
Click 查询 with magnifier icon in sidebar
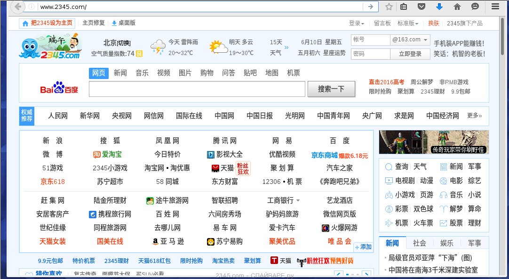[397, 167]
